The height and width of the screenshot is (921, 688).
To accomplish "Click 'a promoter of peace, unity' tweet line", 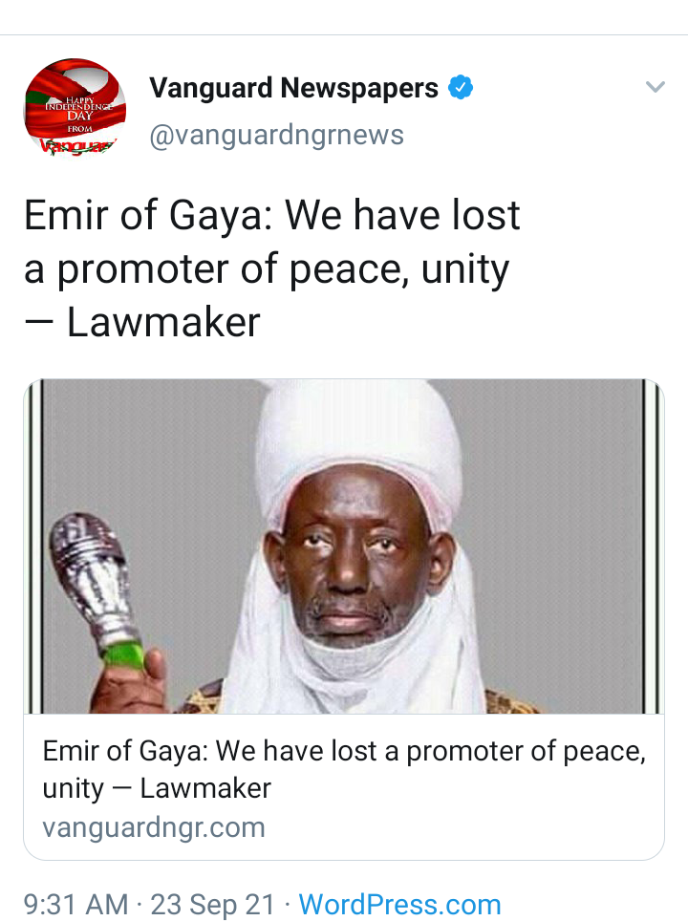I will (267, 269).
